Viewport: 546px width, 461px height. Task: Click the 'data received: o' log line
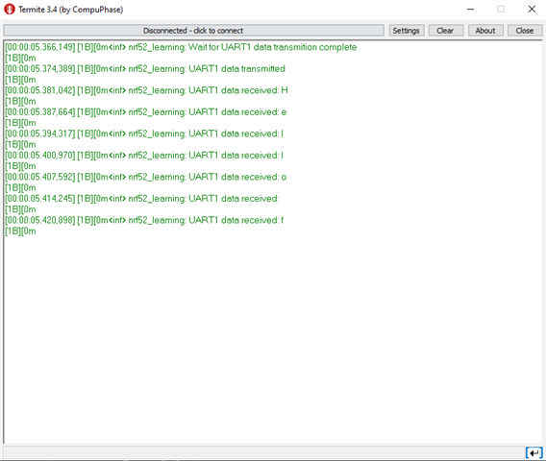pyautogui.click(x=145, y=177)
